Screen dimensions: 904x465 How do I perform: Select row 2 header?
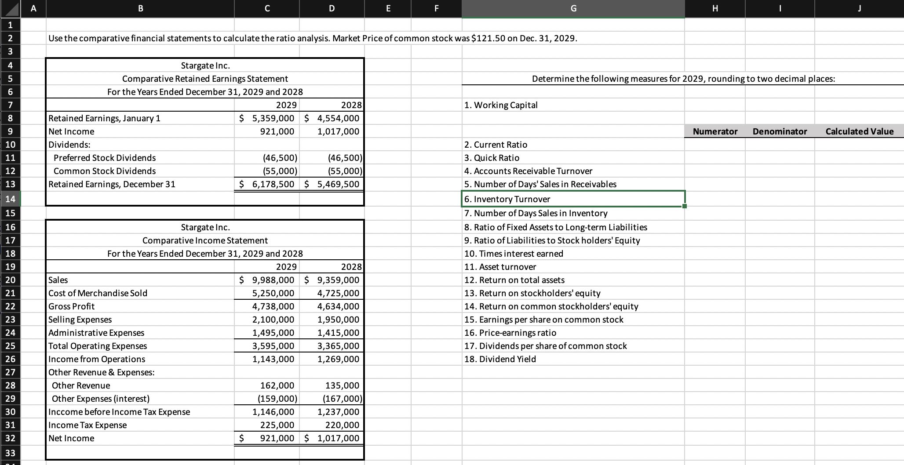tap(11, 38)
